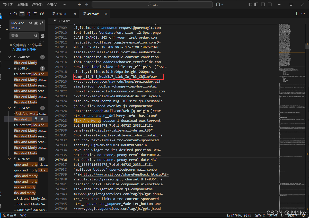Viewport: 309px width, 218px height.
Task: Replace the selected 3924.txt match
Action: pyautogui.click(x=36, y=119)
